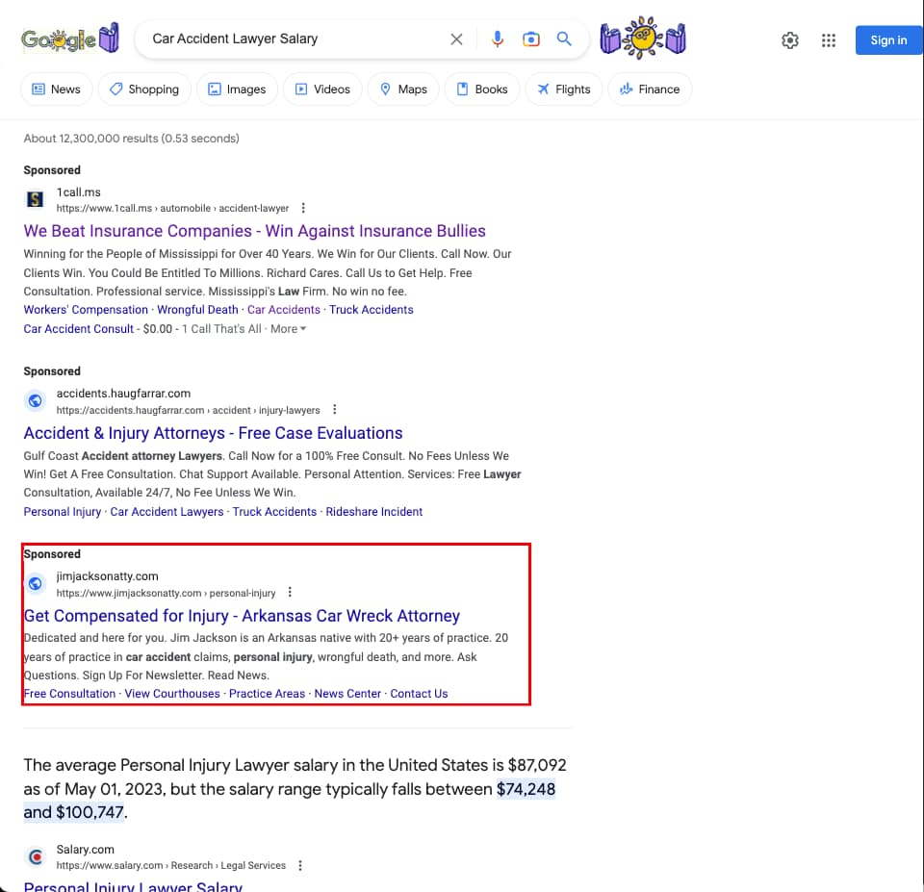Click into the search query field
Viewport: 924px width, 892px height.
295,38
